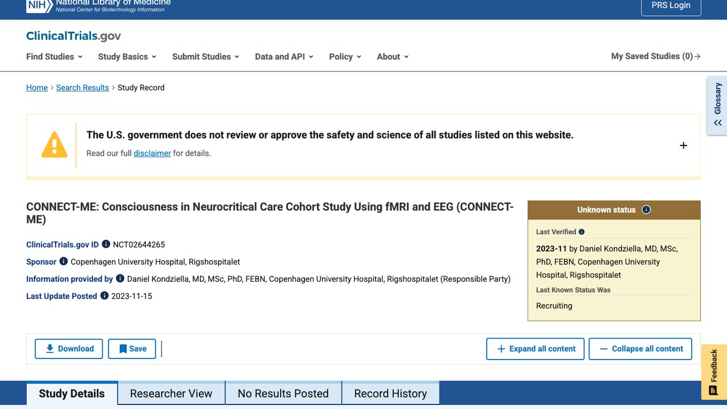Open the Study Basics dropdown menu

pos(127,56)
